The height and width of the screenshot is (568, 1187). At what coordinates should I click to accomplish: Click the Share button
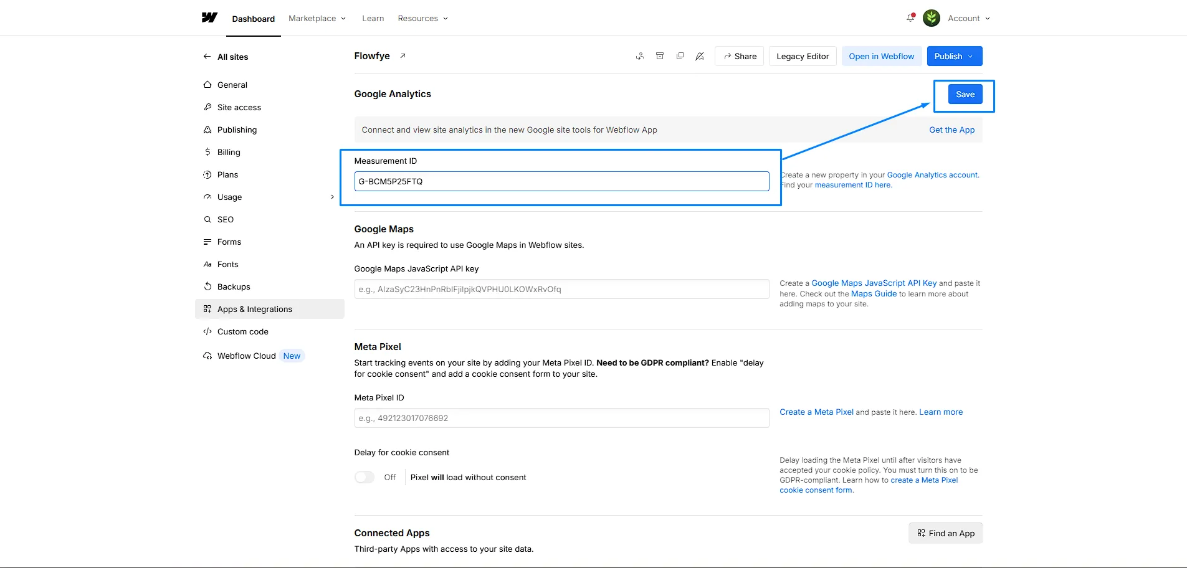740,56
